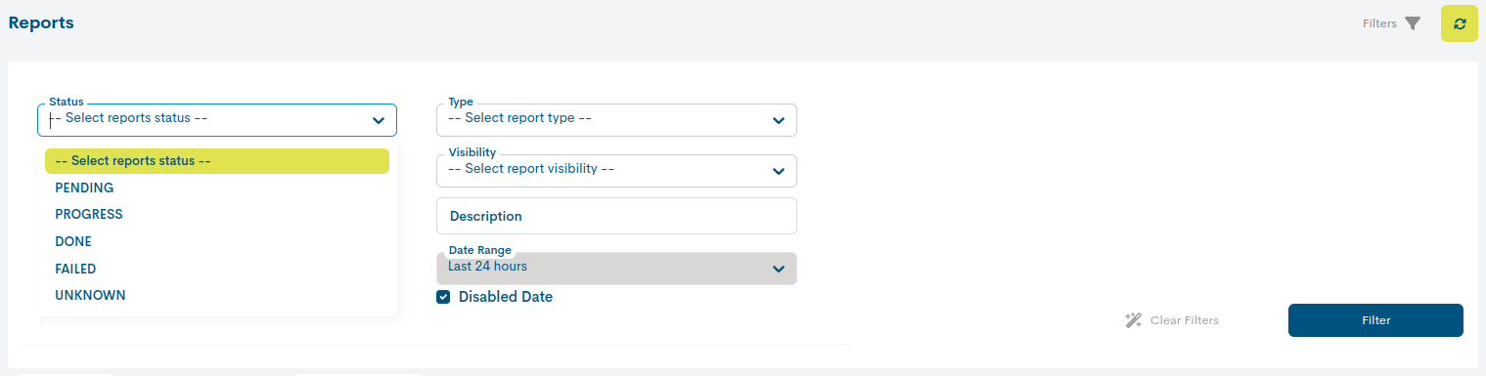
Task: Focus the Description input field
Action: pos(616,216)
